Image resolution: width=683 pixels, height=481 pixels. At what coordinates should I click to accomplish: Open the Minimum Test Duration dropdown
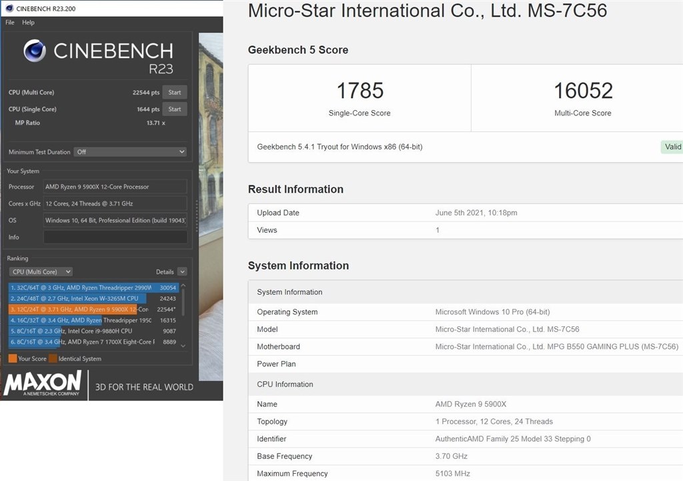point(130,152)
